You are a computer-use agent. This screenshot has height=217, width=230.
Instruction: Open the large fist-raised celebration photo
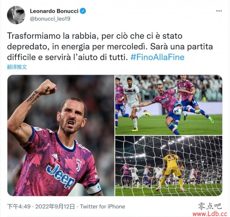tap(61, 136)
